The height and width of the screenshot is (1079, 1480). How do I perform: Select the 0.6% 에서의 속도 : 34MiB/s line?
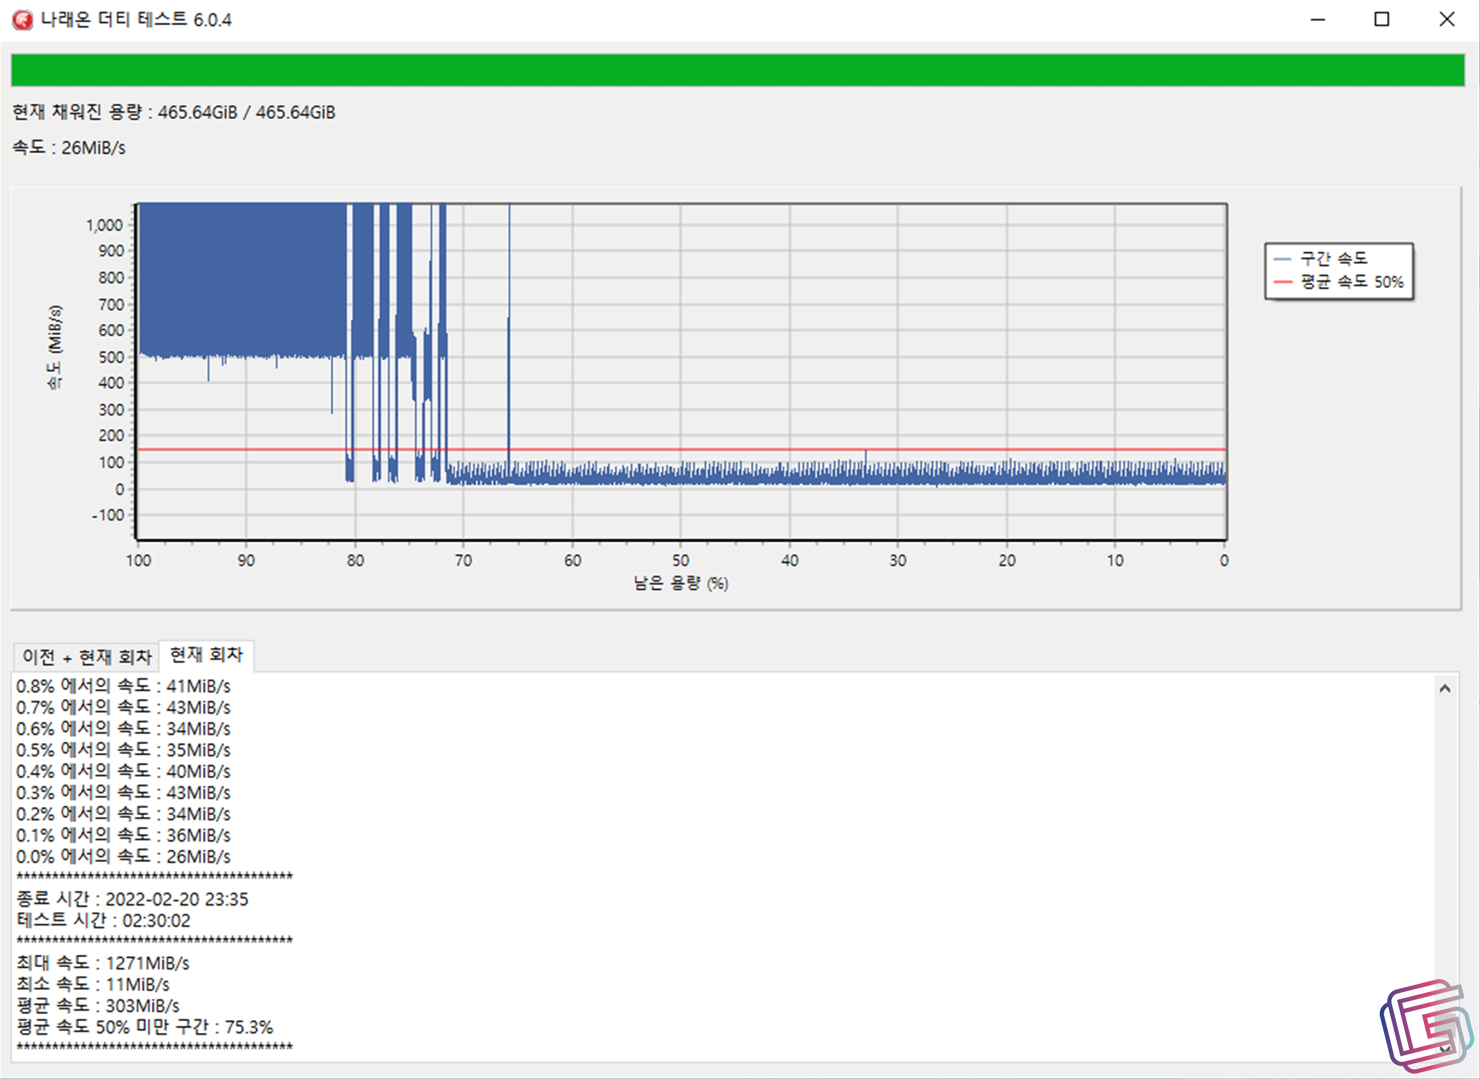pyautogui.click(x=124, y=729)
